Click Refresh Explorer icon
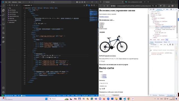 [14, 5]
